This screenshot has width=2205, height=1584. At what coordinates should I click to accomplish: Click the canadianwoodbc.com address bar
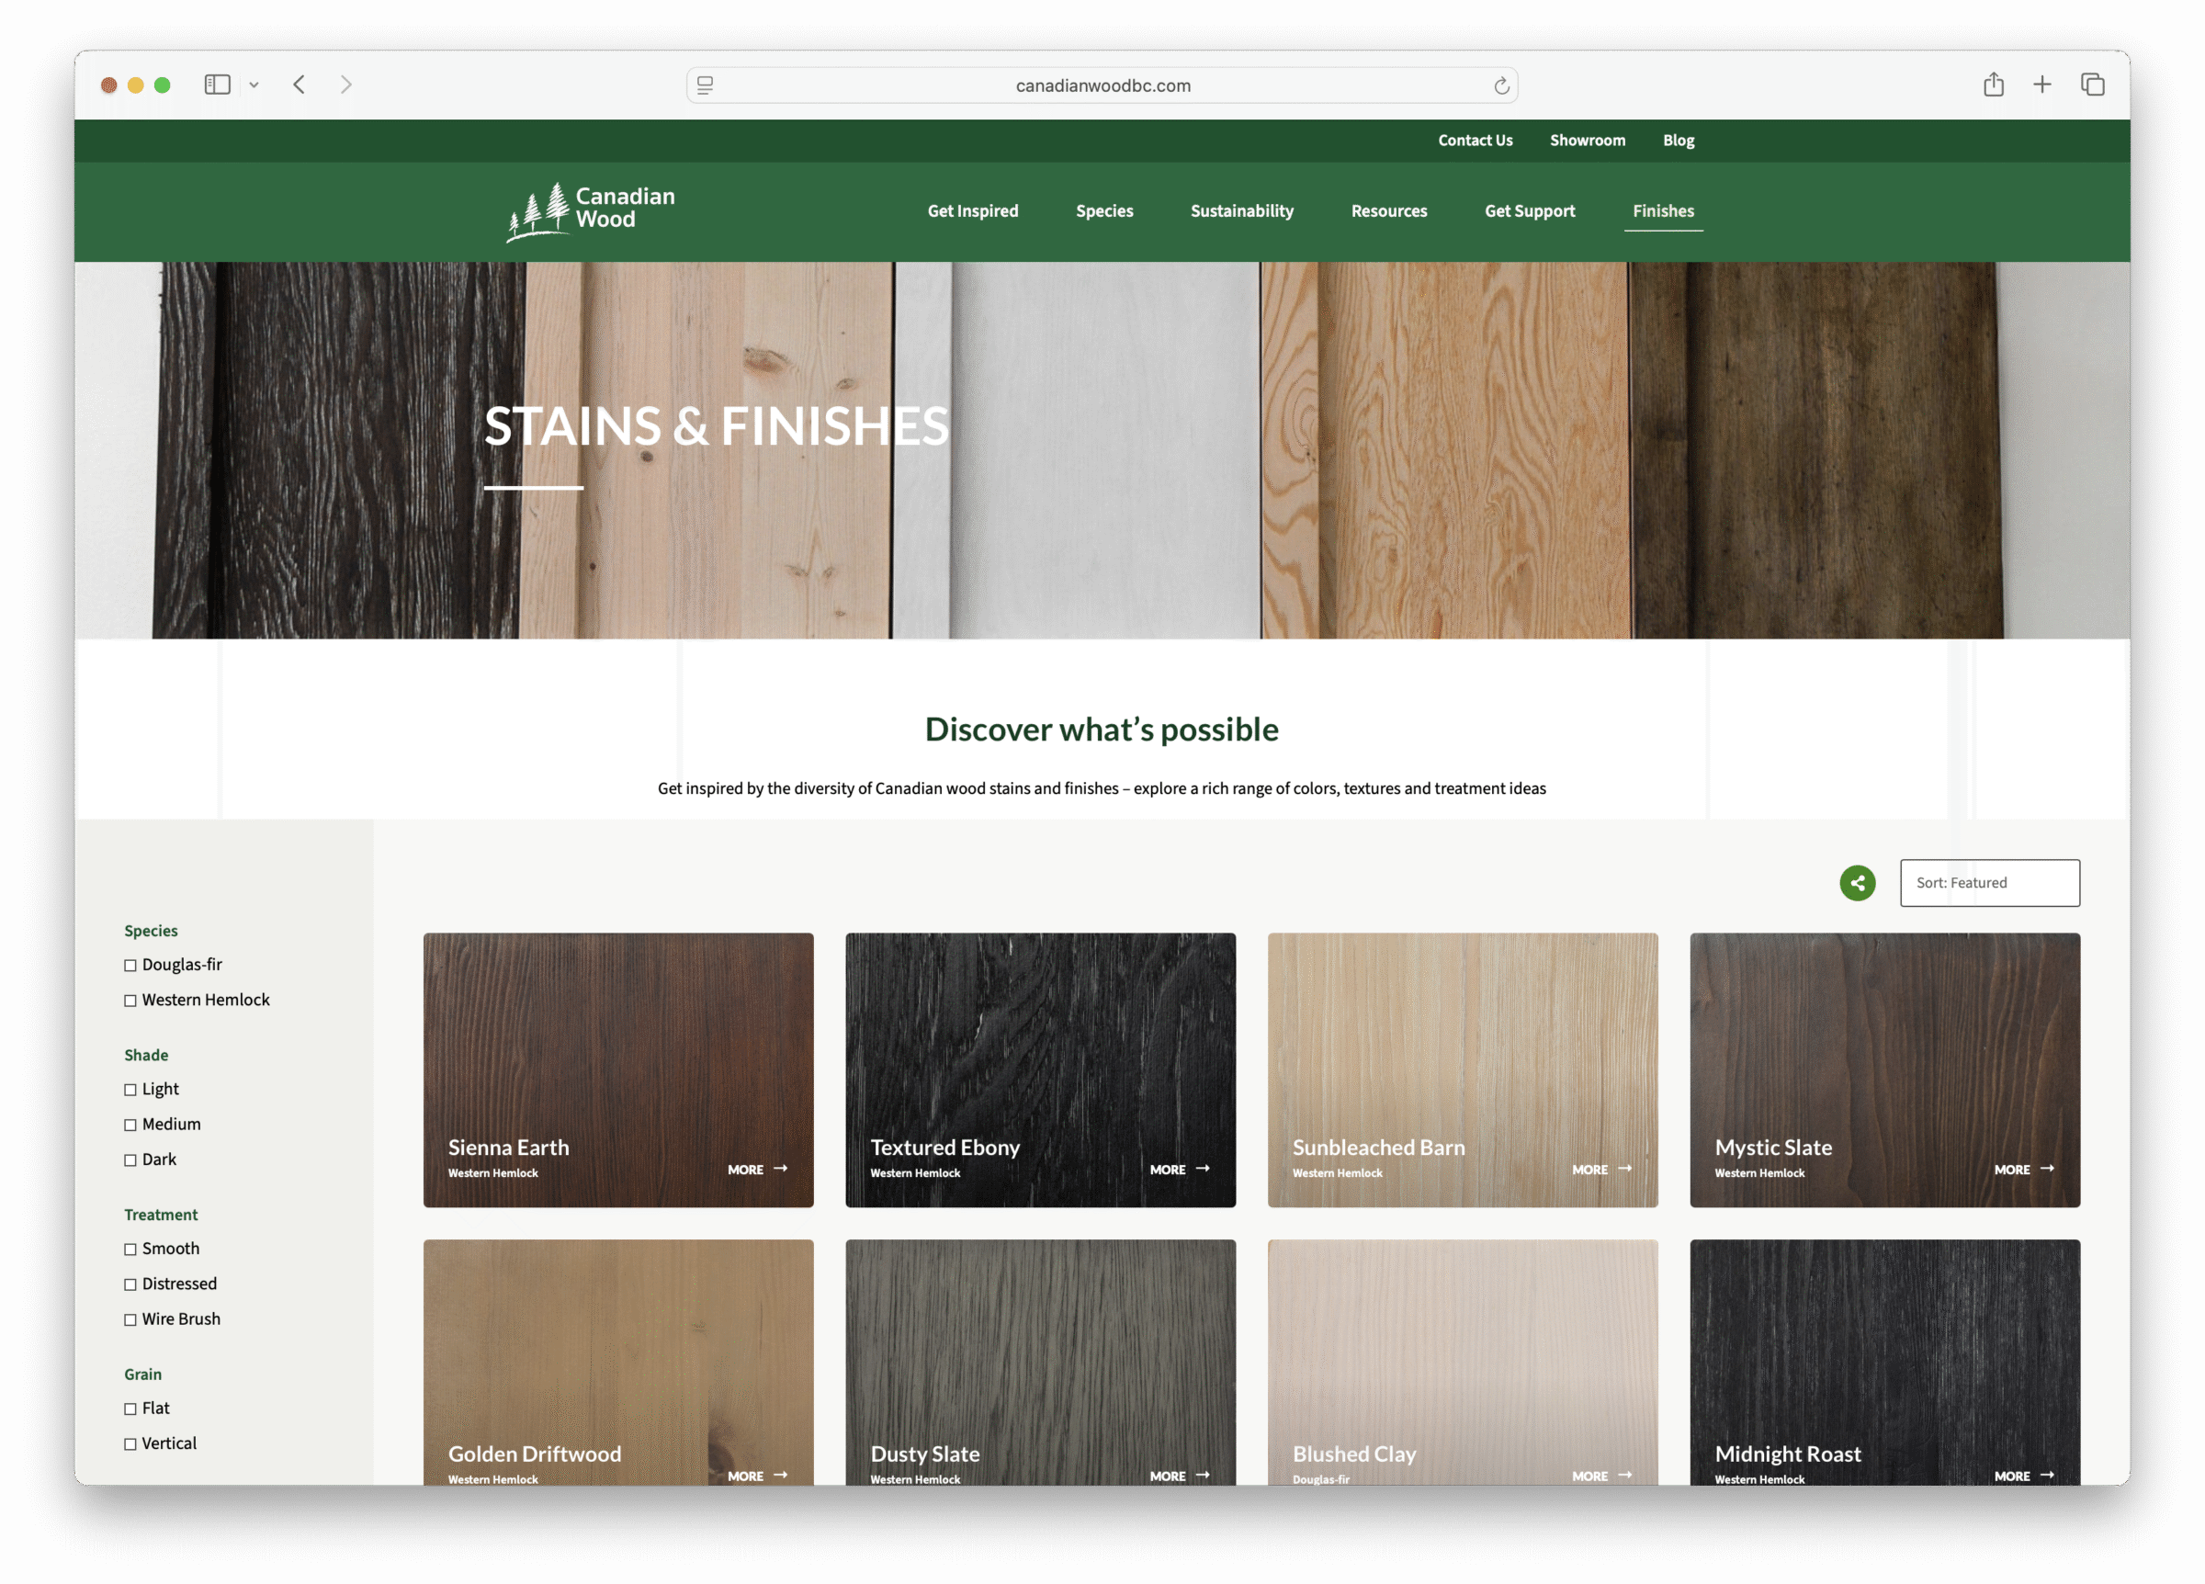click(x=1102, y=85)
